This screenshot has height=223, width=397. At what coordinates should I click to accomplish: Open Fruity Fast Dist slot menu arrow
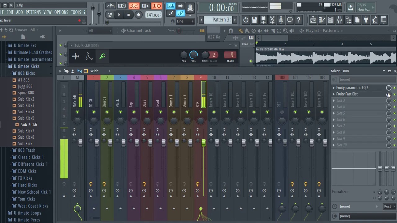click(x=334, y=94)
